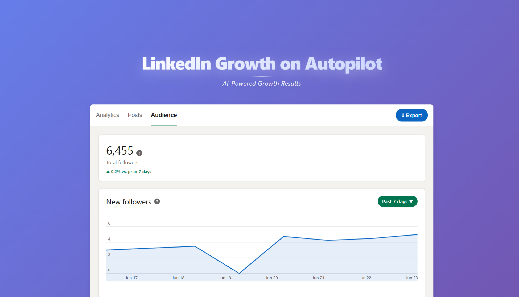Open the Past 7 days dropdown
519x297 pixels.
pyautogui.click(x=397, y=201)
